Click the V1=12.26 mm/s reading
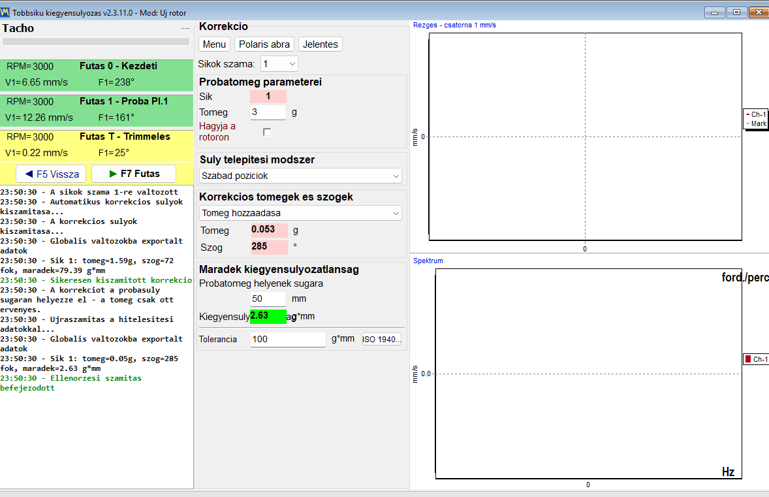This screenshot has height=497, width=769. coord(39,118)
